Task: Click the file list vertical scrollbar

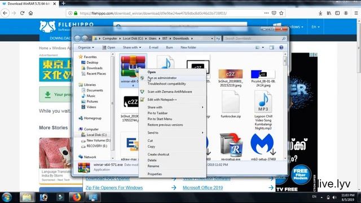Action: [285, 106]
